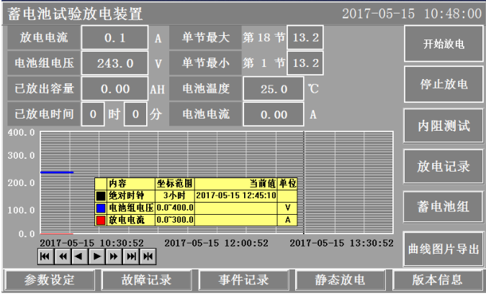
Task: Click the last chart navigation icon
Action: [x=148, y=256]
